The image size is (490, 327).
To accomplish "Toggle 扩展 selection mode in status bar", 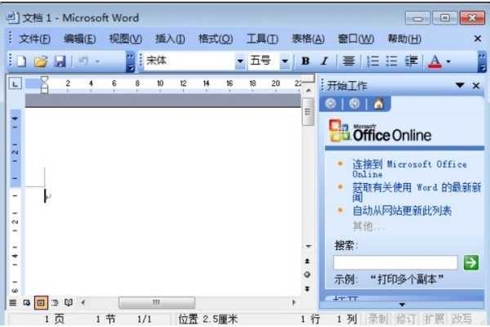I will [434, 319].
